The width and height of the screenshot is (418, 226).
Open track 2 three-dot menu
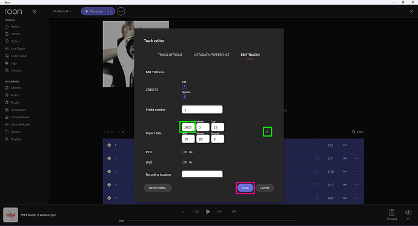point(357,158)
